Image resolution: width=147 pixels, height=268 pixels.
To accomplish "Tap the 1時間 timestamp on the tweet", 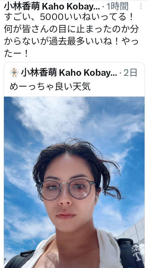I will coord(118,6).
